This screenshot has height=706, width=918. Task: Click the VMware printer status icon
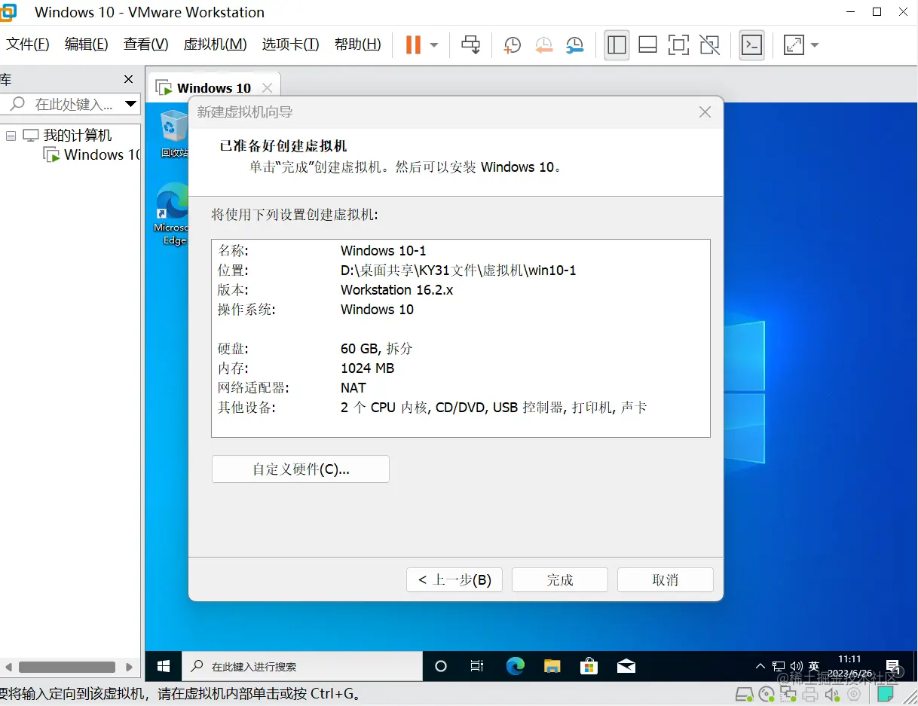[810, 695]
